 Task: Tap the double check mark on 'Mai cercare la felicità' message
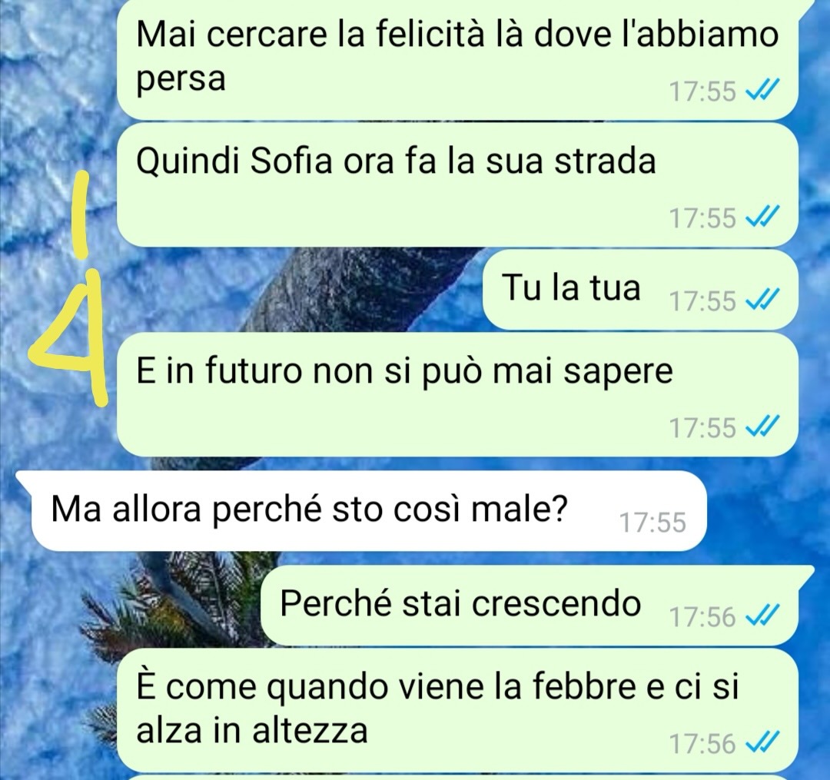coord(762,91)
